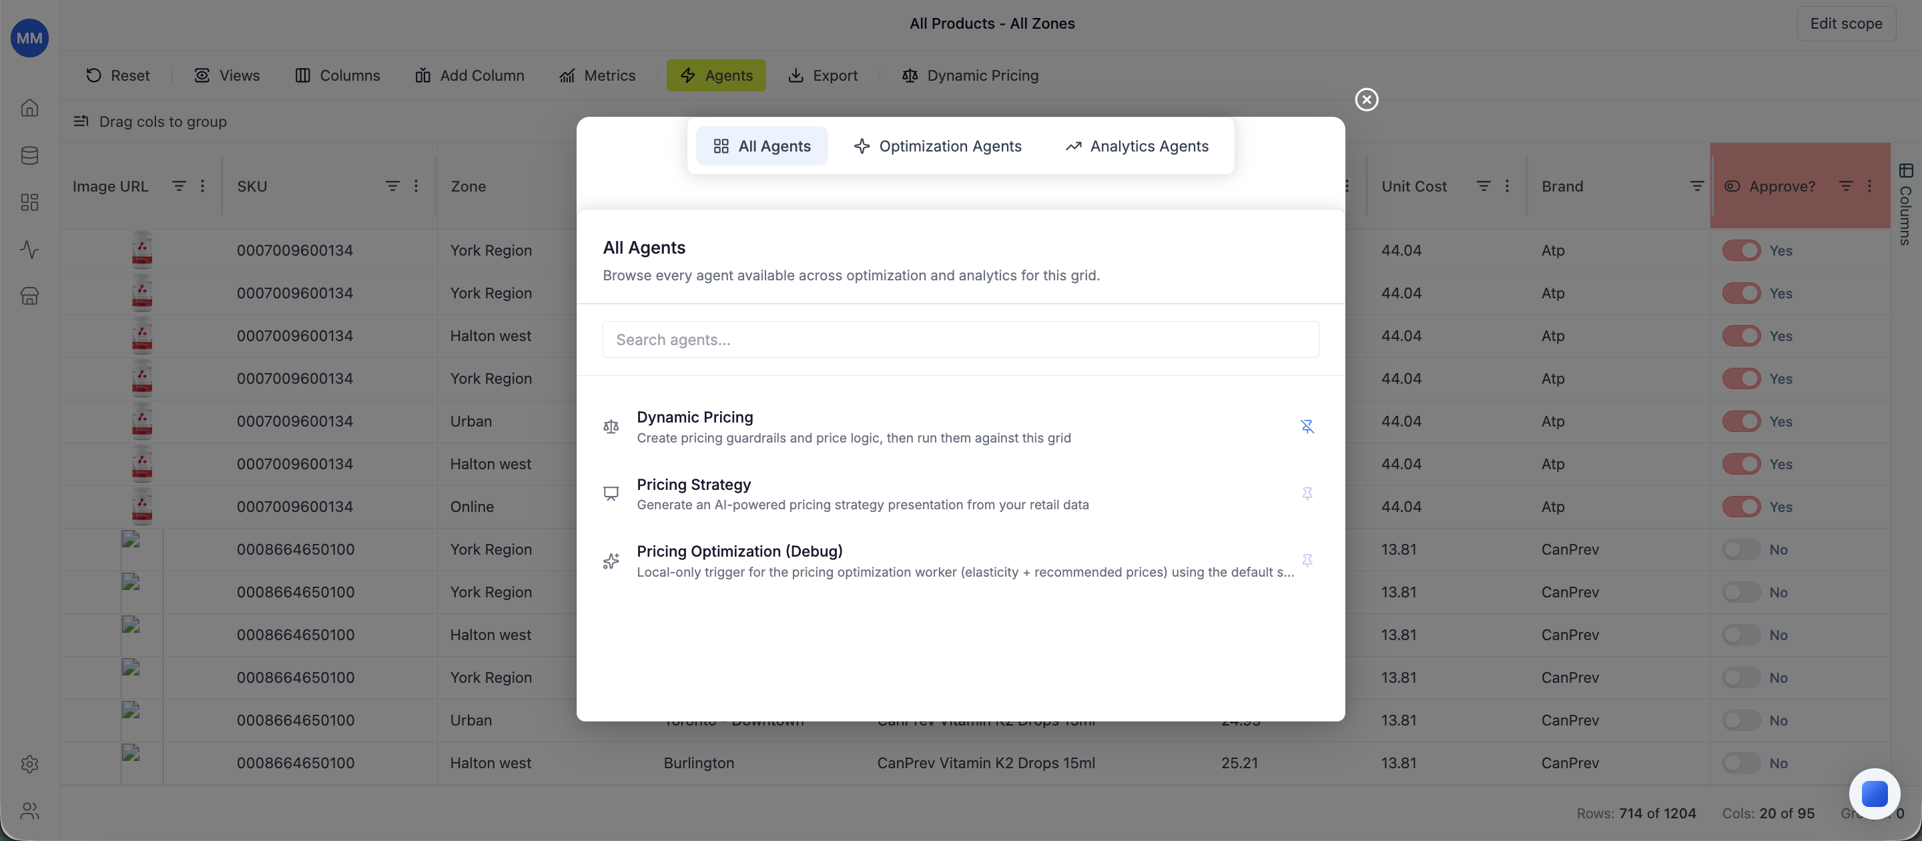Toggle Approve for the Urban Atp row
The height and width of the screenshot is (841, 1922).
pyautogui.click(x=1741, y=422)
